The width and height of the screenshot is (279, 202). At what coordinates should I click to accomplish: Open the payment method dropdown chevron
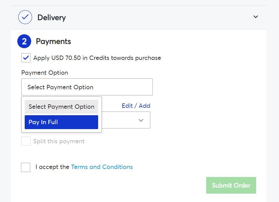pyautogui.click(x=141, y=120)
